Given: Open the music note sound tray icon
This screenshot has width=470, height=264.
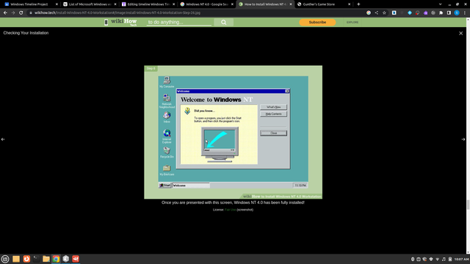Looking at the screenshot, I should click(x=444, y=259).
